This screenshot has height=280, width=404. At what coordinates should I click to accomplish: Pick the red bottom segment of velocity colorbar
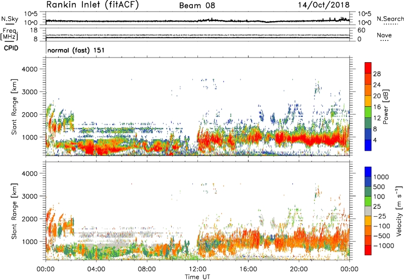click(x=368, y=250)
